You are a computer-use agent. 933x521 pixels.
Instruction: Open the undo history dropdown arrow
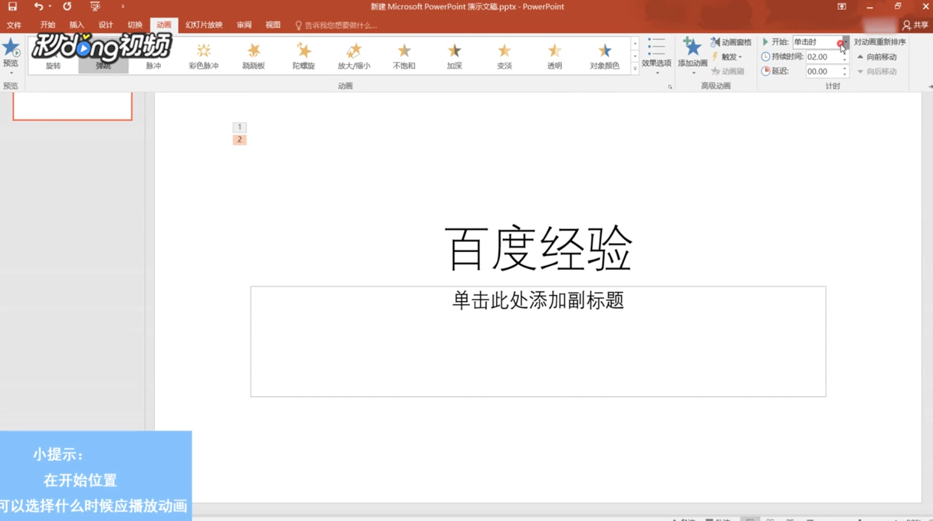click(x=50, y=7)
